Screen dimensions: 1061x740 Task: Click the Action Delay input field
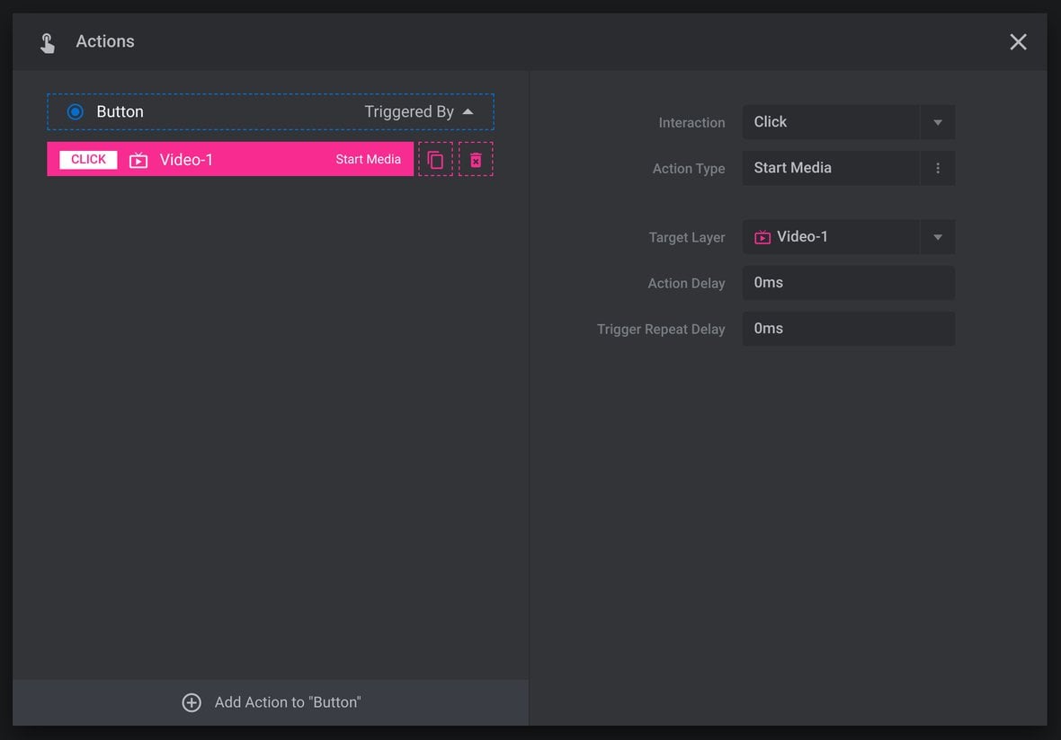click(849, 283)
